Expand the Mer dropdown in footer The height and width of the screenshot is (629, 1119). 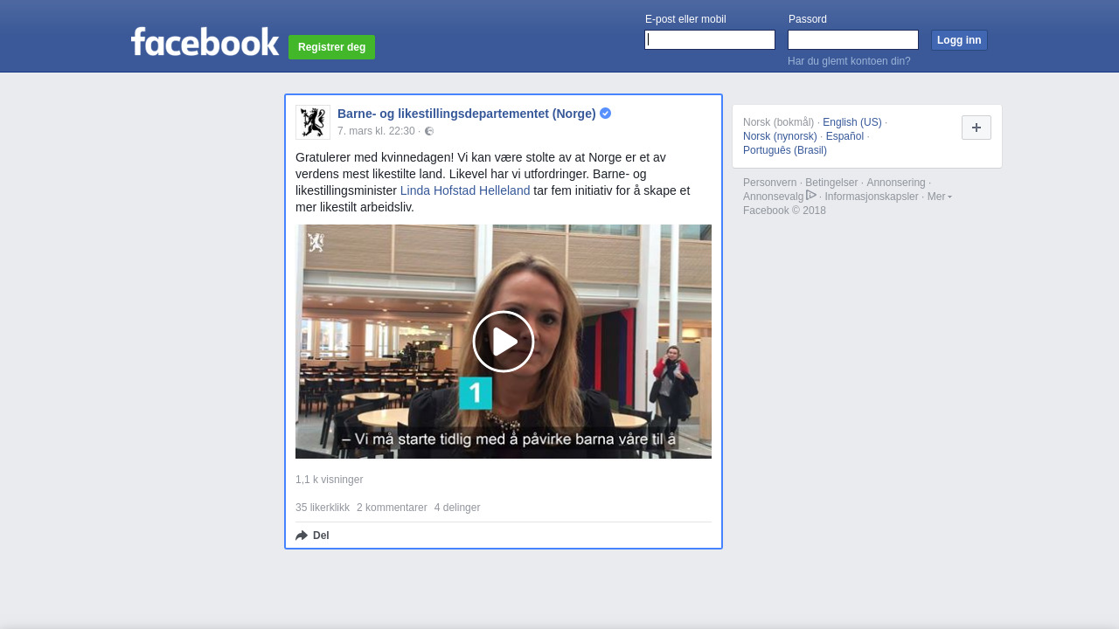click(x=940, y=197)
